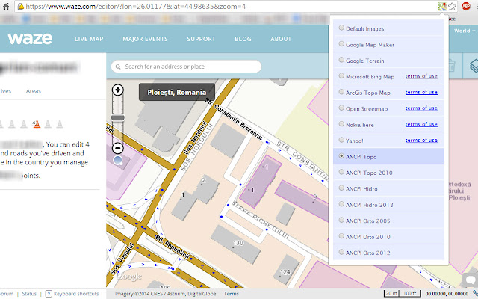Click the Sos. Nordului street label
Screen dimensions: 478x299
point(195,138)
